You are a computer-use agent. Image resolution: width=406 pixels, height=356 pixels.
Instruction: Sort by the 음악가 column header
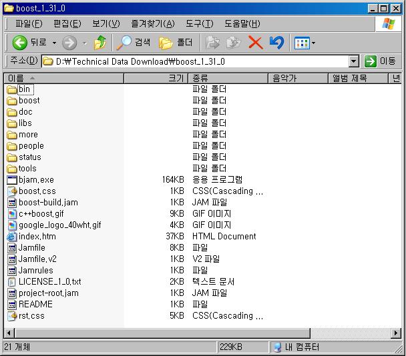298,79
